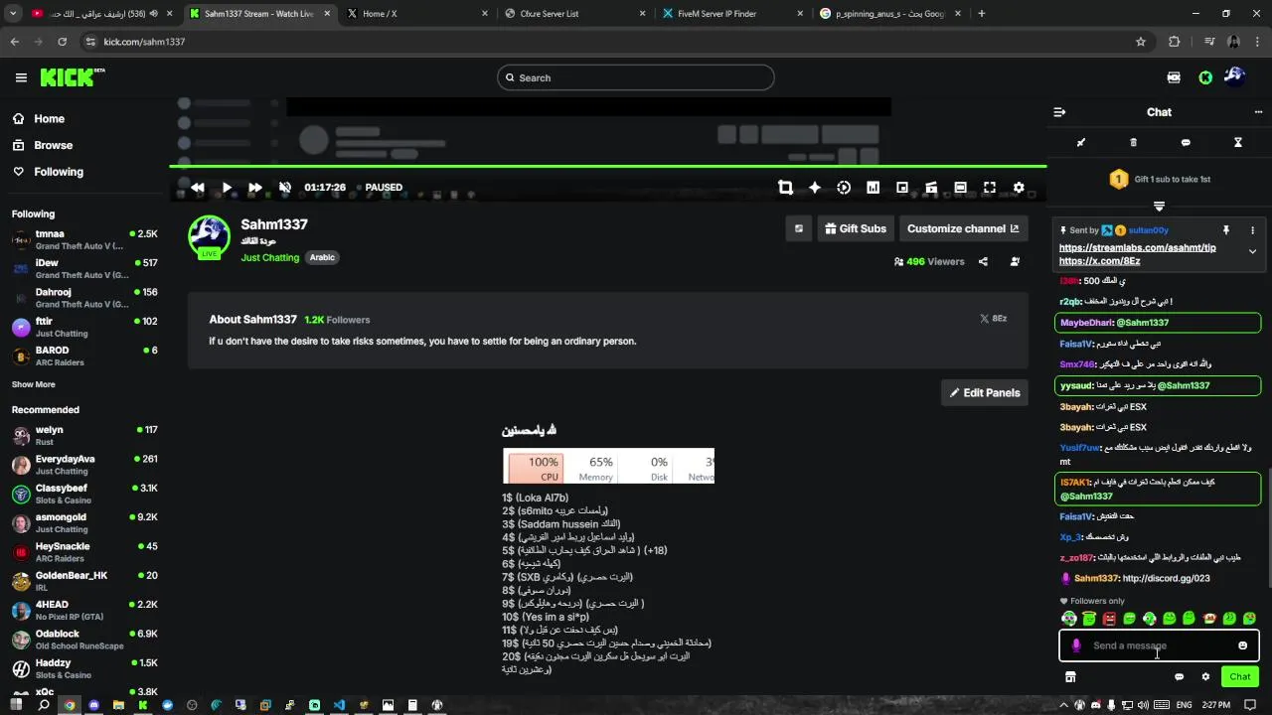This screenshot has width=1272, height=715.
Task: Click the trash icon to clear chat
Action: pos(1134,142)
